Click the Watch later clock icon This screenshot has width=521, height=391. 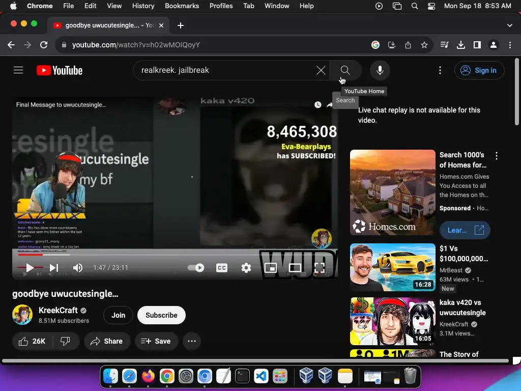point(317,105)
